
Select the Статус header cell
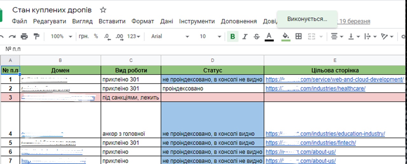pyautogui.click(x=212, y=70)
